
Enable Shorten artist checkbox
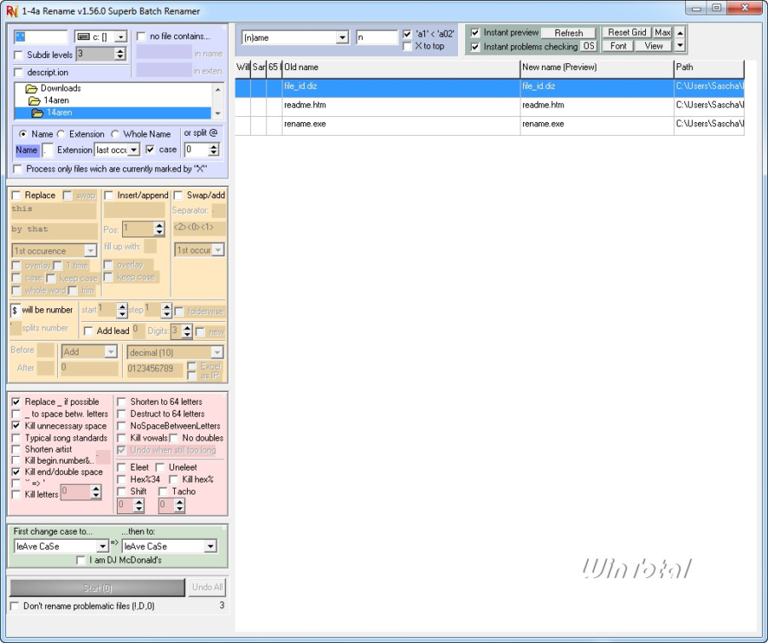coord(16,449)
